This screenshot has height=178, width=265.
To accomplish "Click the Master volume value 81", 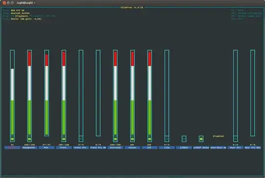I will pos(12,145).
